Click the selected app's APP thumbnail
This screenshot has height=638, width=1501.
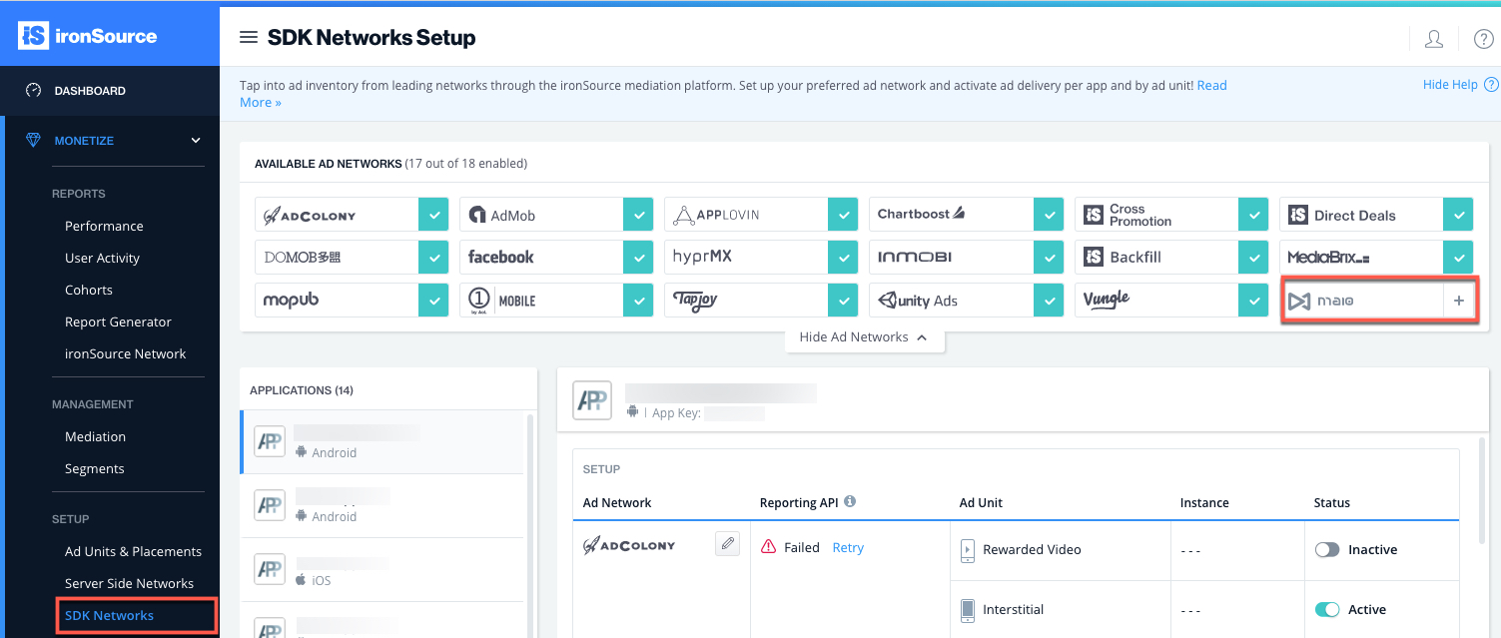pos(592,400)
